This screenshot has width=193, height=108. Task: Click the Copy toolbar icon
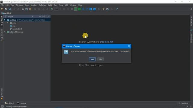(27, 9)
